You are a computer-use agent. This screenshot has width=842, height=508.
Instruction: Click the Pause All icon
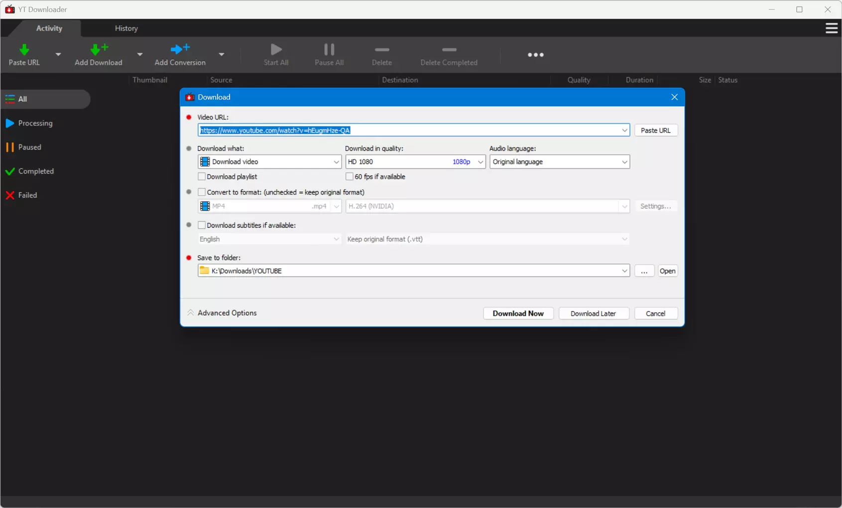[x=329, y=49]
